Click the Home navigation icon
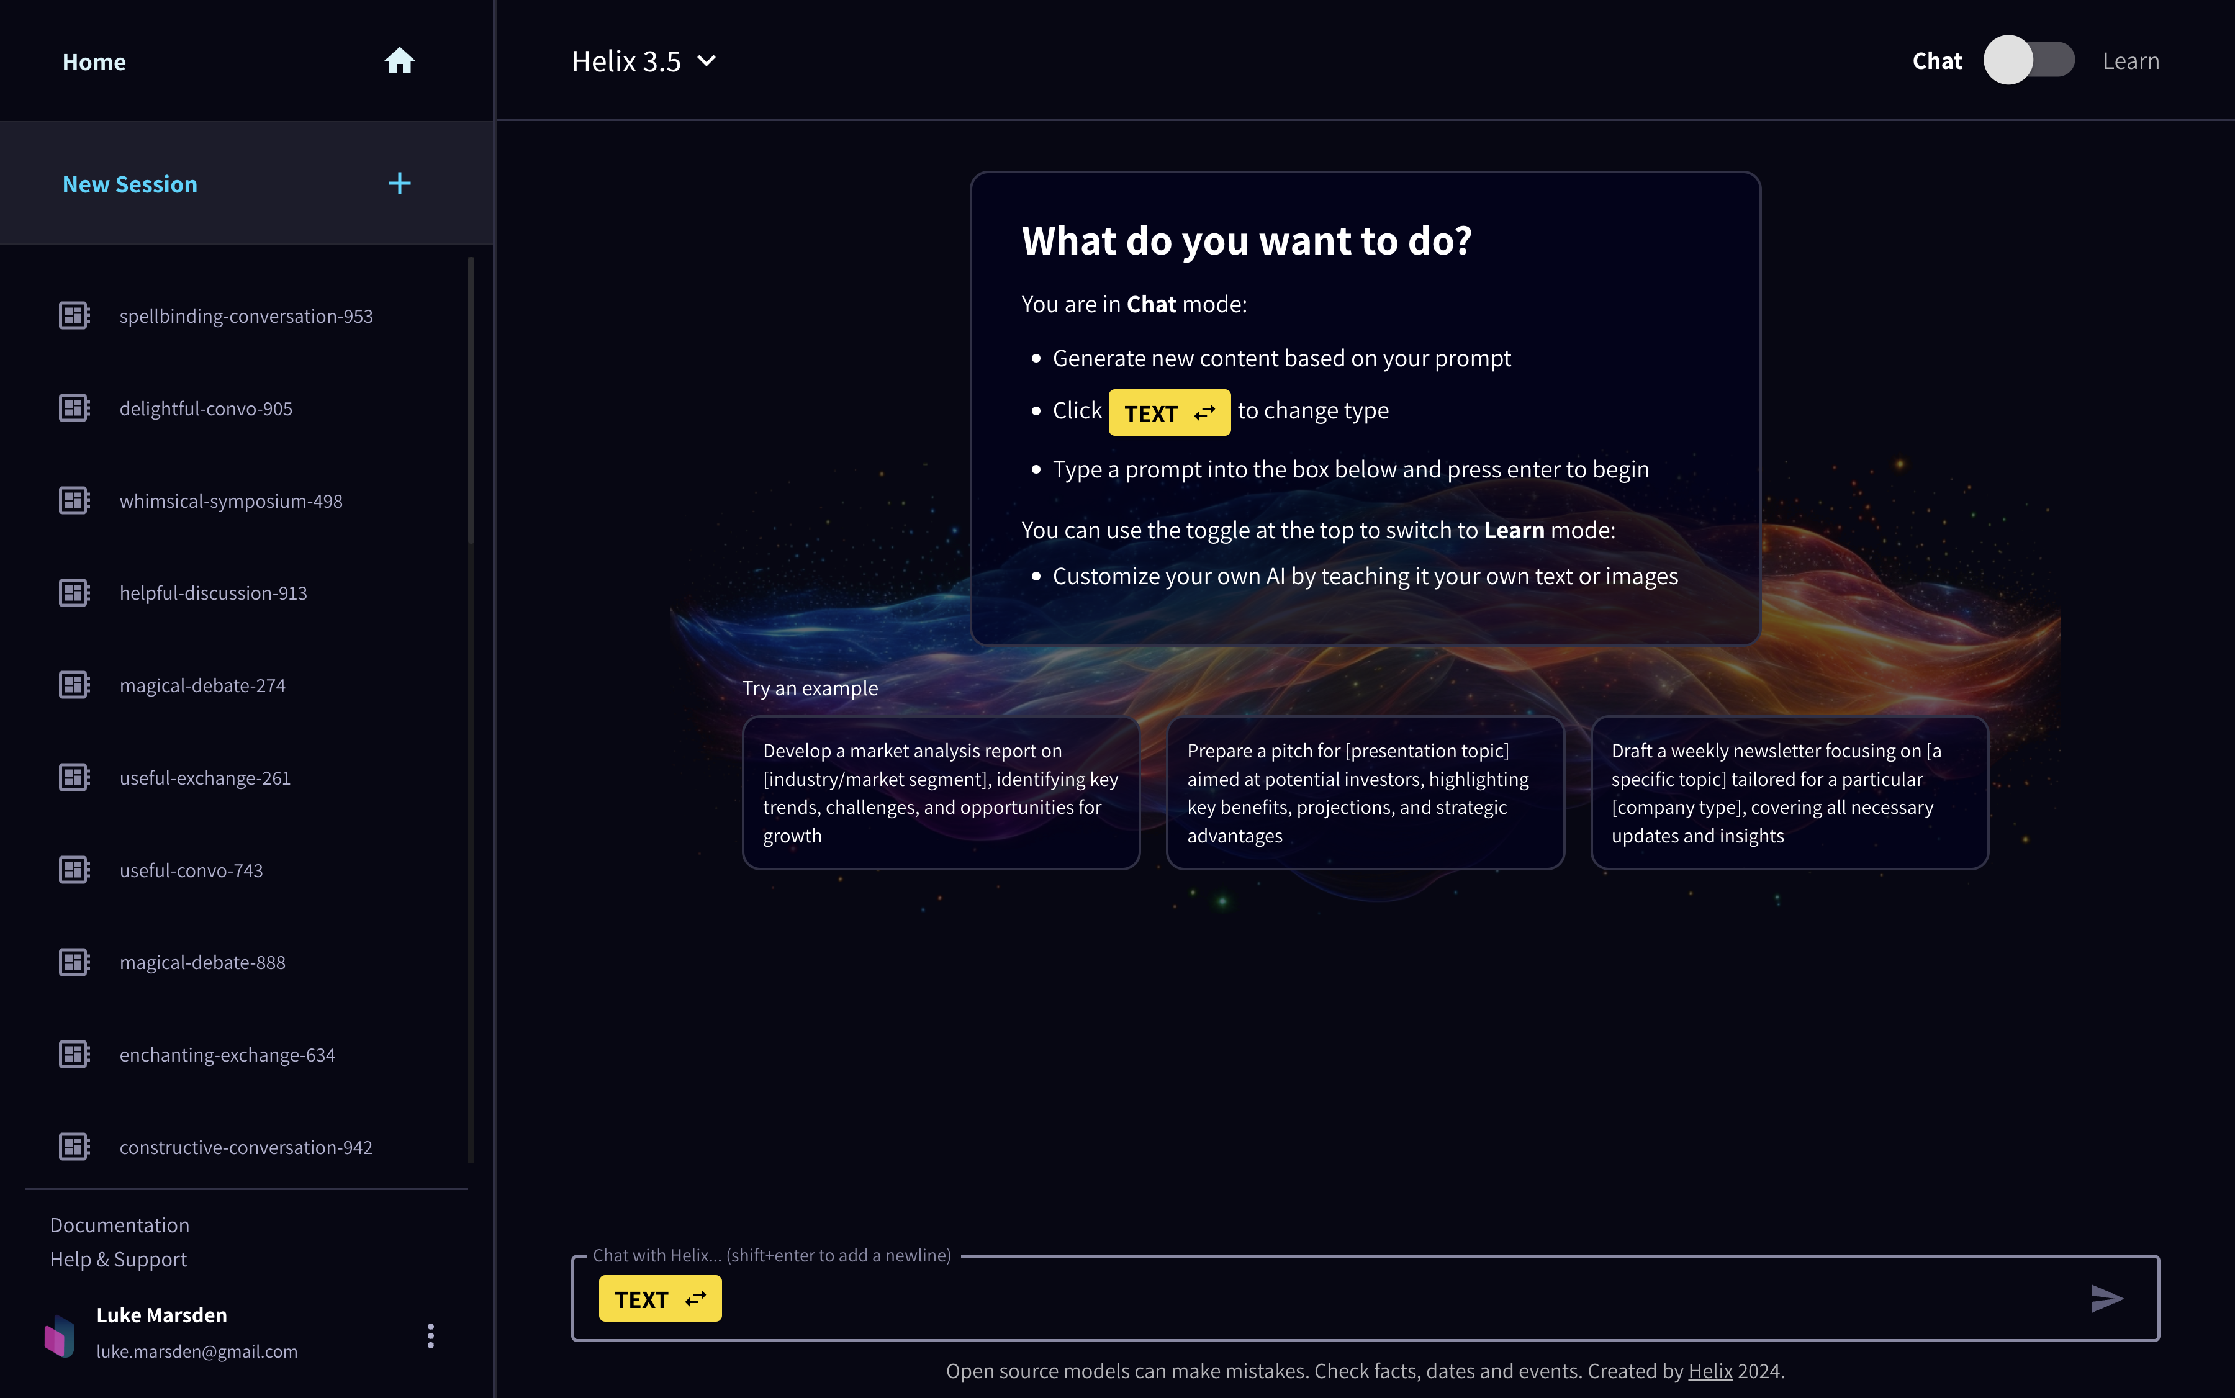This screenshot has width=2235, height=1398. pos(398,61)
